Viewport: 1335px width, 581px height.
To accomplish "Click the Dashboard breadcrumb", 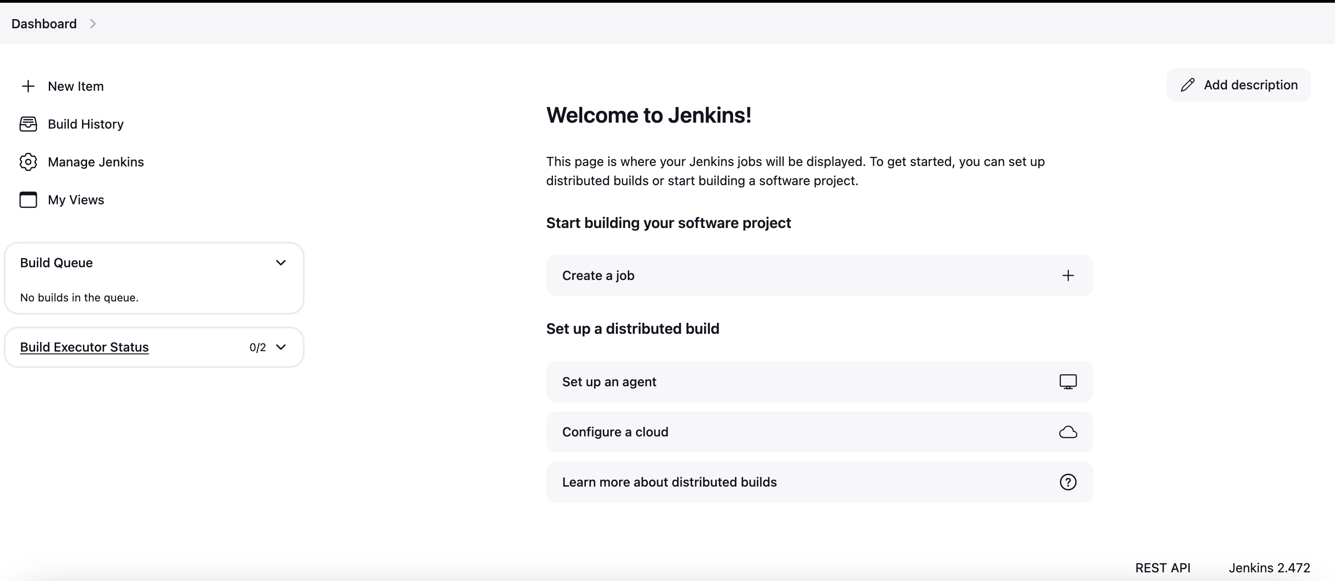I will [43, 24].
